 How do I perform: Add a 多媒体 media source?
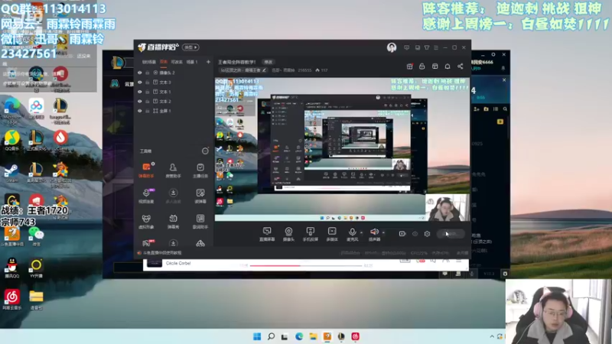tap(332, 234)
